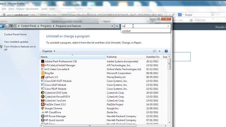Viewport: 226px width, 127px height.
Task: Go back with the Explorer back arrow
Action: (x=1, y=26)
